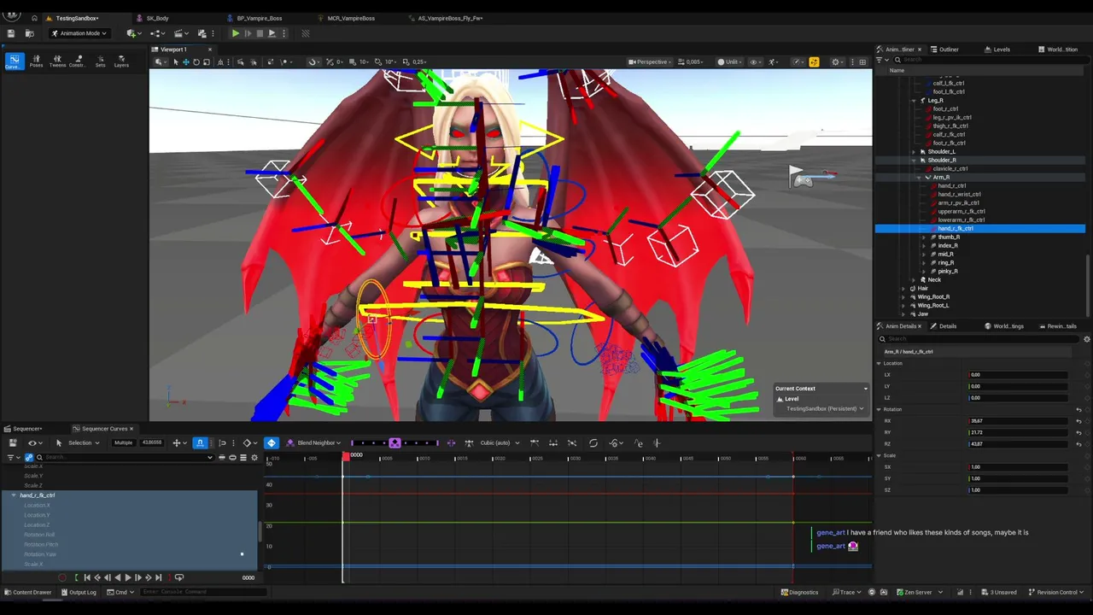The width and height of the screenshot is (1093, 615).
Task: Activate the viewport Scale gizmo tool
Action: (207, 61)
